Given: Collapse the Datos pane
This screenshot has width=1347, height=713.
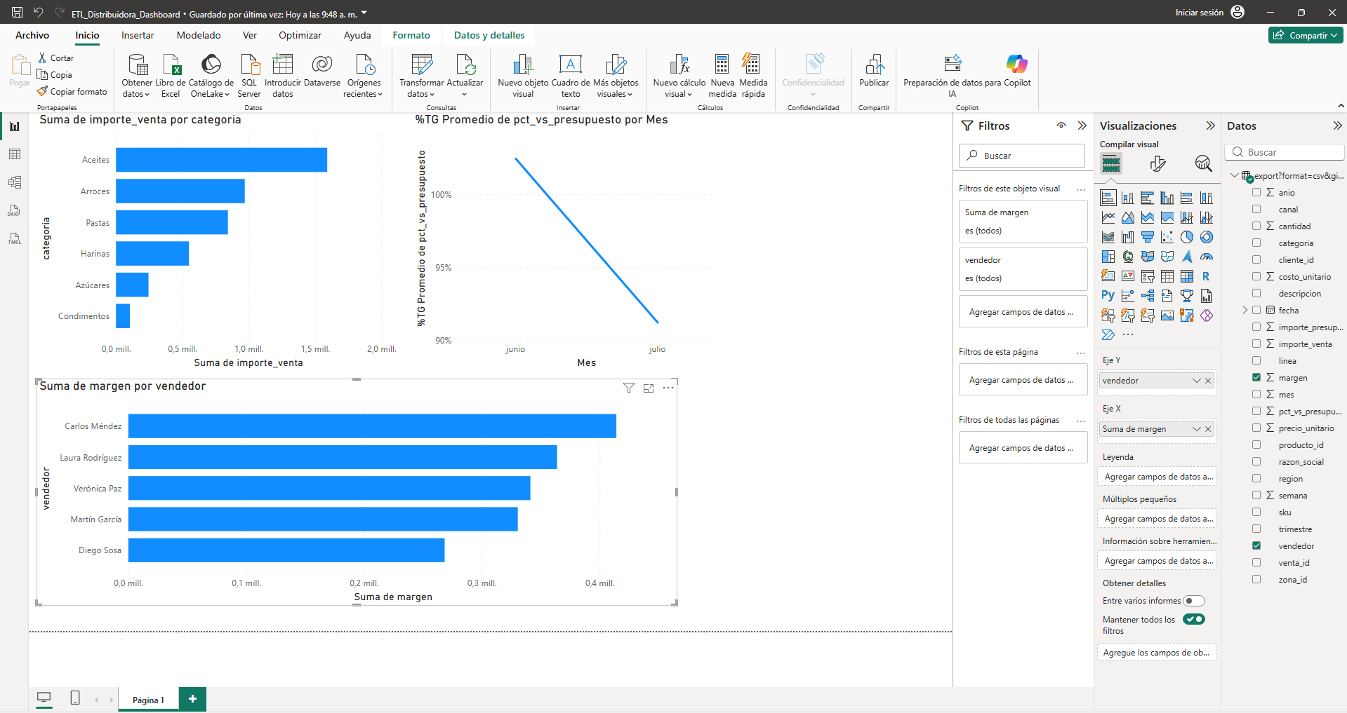Looking at the screenshot, I should 1338,125.
